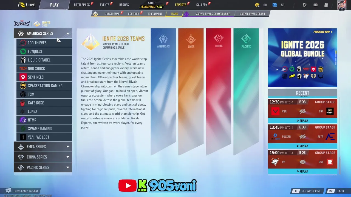Click the gold lattice currency icon
The width and height of the screenshot is (351, 197).
click(x=257, y=5)
